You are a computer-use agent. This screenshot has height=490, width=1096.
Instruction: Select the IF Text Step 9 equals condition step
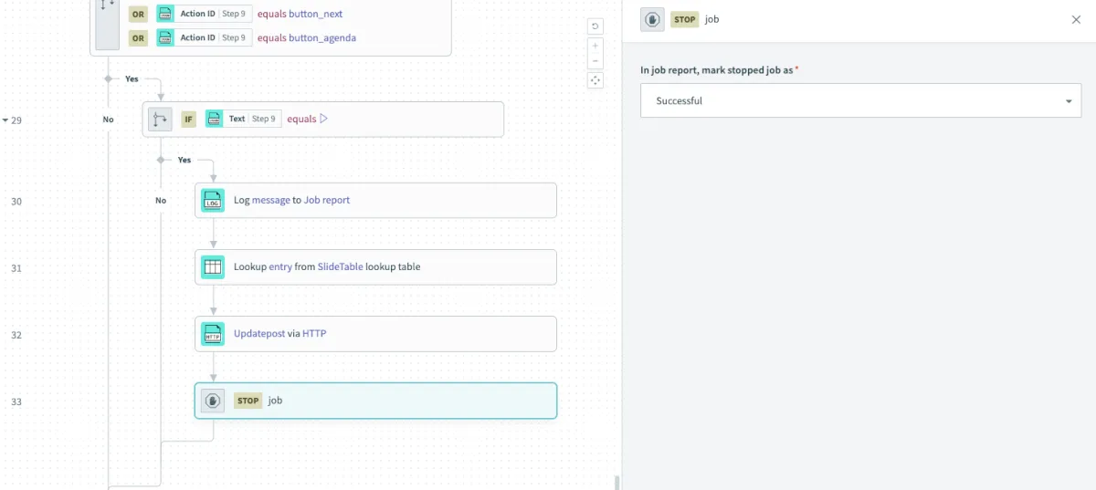[322, 119]
